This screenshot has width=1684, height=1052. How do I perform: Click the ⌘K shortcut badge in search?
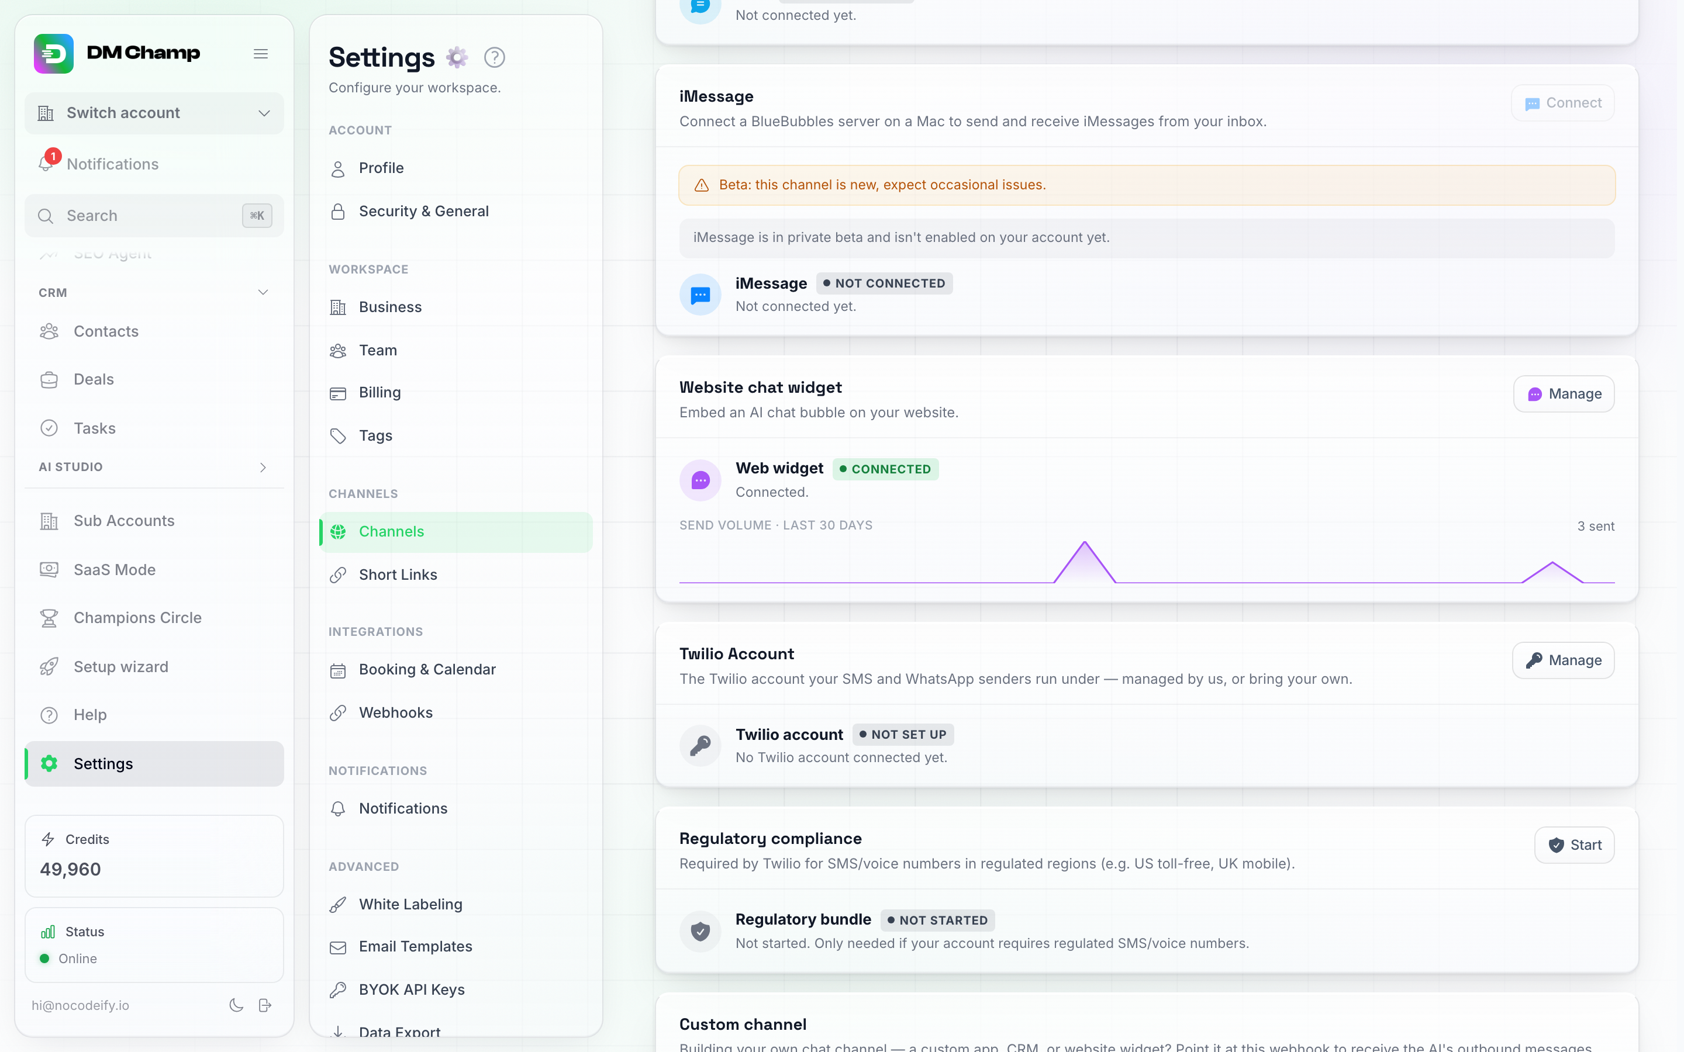257,216
